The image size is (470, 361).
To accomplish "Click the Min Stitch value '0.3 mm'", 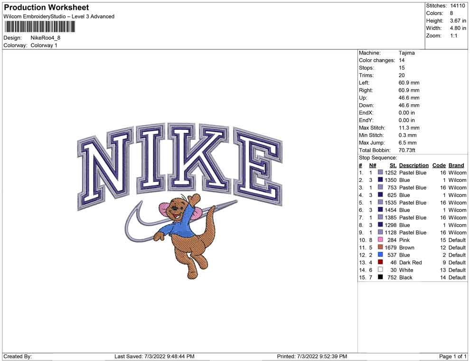I will pyautogui.click(x=408, y=135).
